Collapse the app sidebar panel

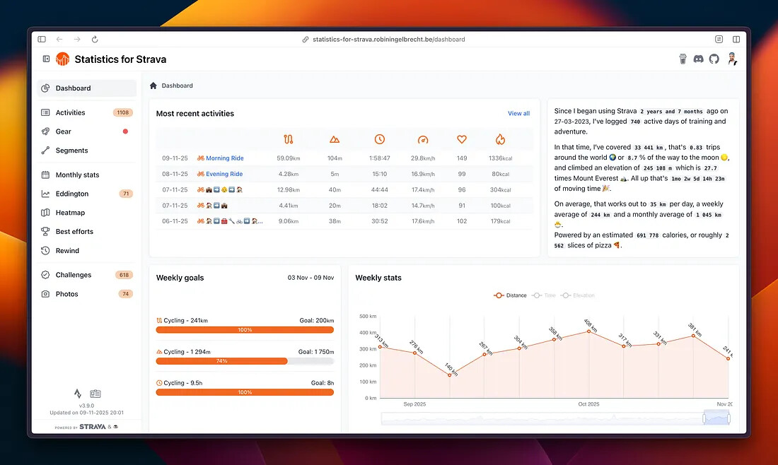tap(46, 59)
